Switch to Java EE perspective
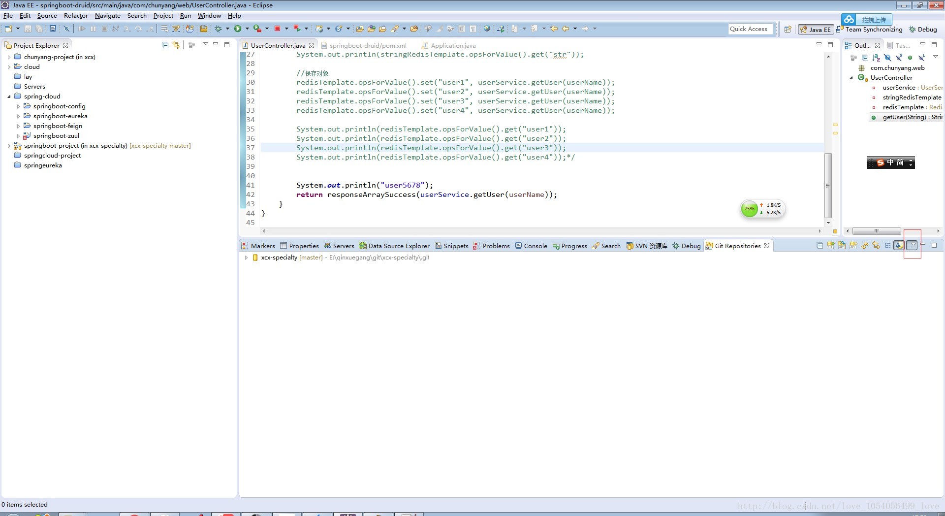 pos(816,30)
